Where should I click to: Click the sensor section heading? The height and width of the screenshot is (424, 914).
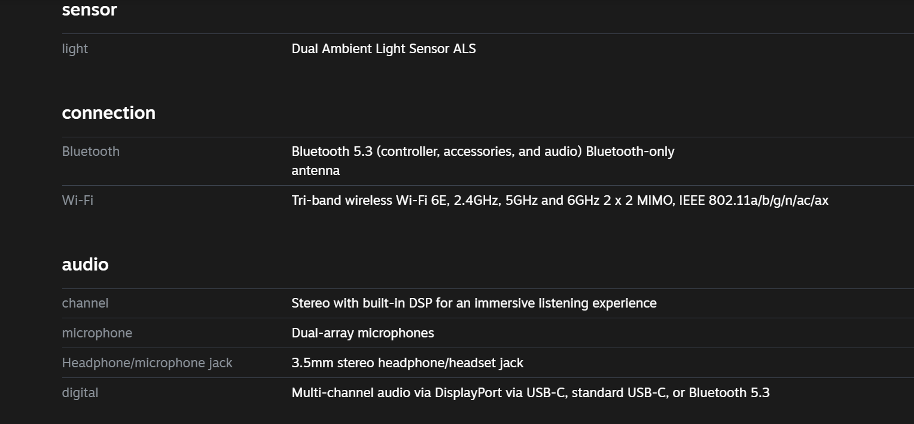coord(89,10)
